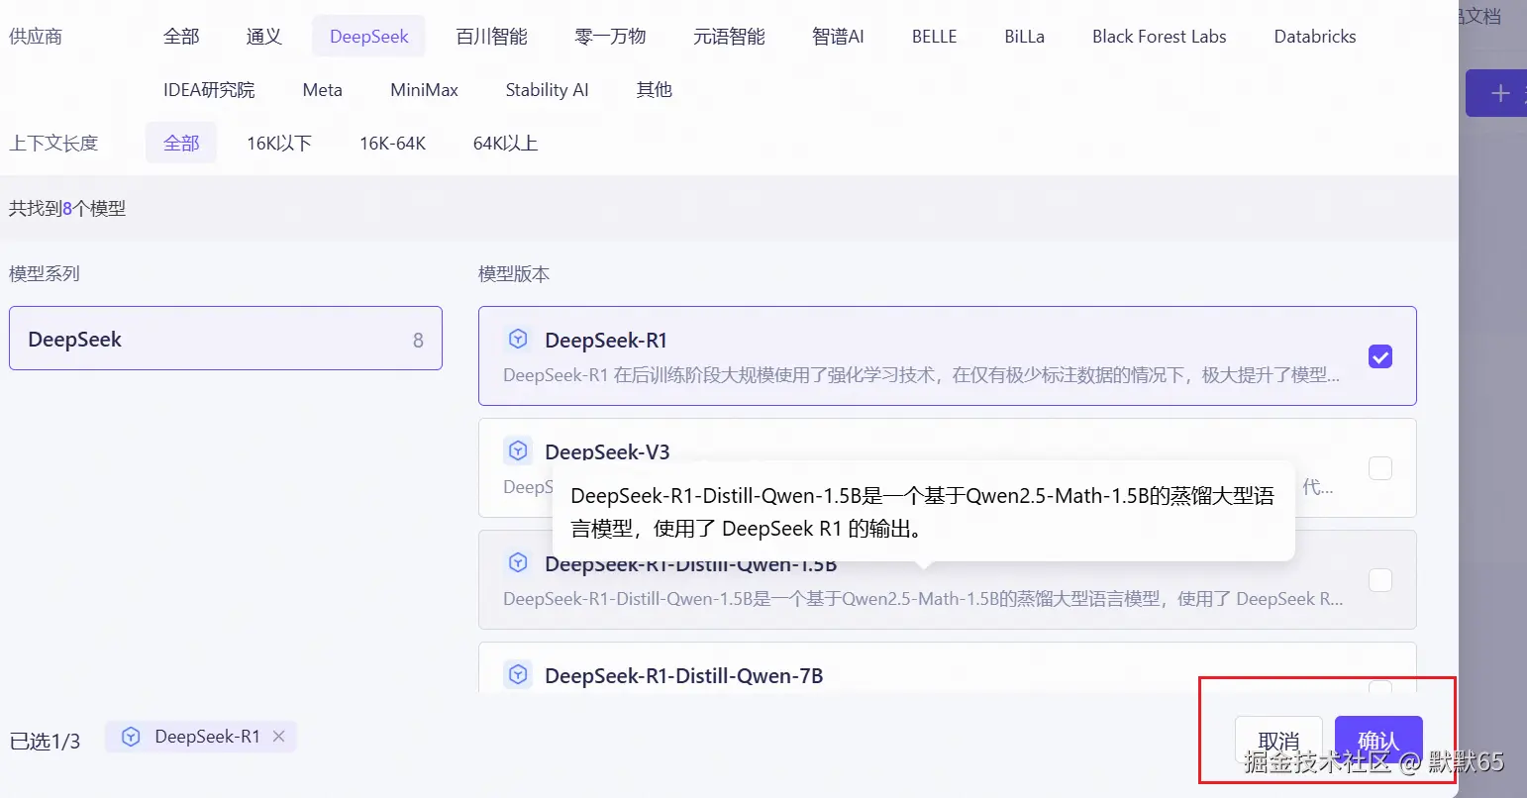This screenshot has height=798, width=1527.
Task: Click the plus button in background window
Action: click(1500, 93)
